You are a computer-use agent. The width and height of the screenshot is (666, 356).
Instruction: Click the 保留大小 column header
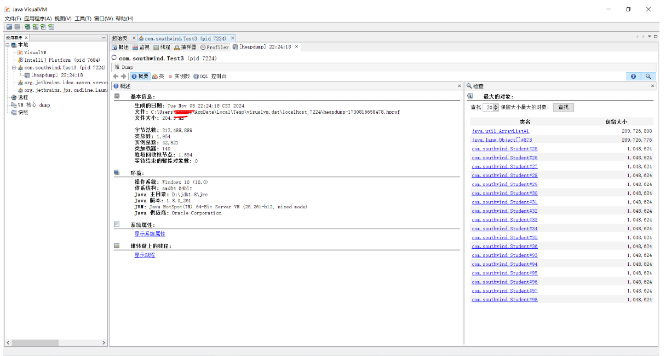pos(616,122)
